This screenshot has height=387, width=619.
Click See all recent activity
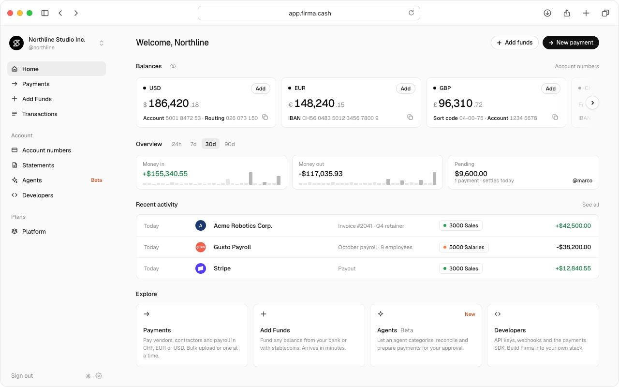[x=590, y=205]
